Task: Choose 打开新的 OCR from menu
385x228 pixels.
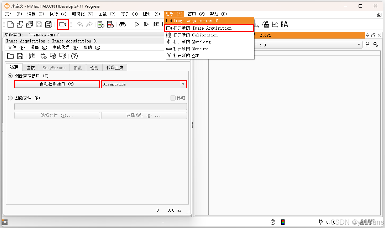Action: tap(209, 55)
